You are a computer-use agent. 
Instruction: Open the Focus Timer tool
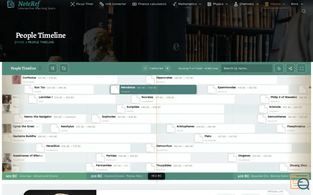[x=82, y=4]
